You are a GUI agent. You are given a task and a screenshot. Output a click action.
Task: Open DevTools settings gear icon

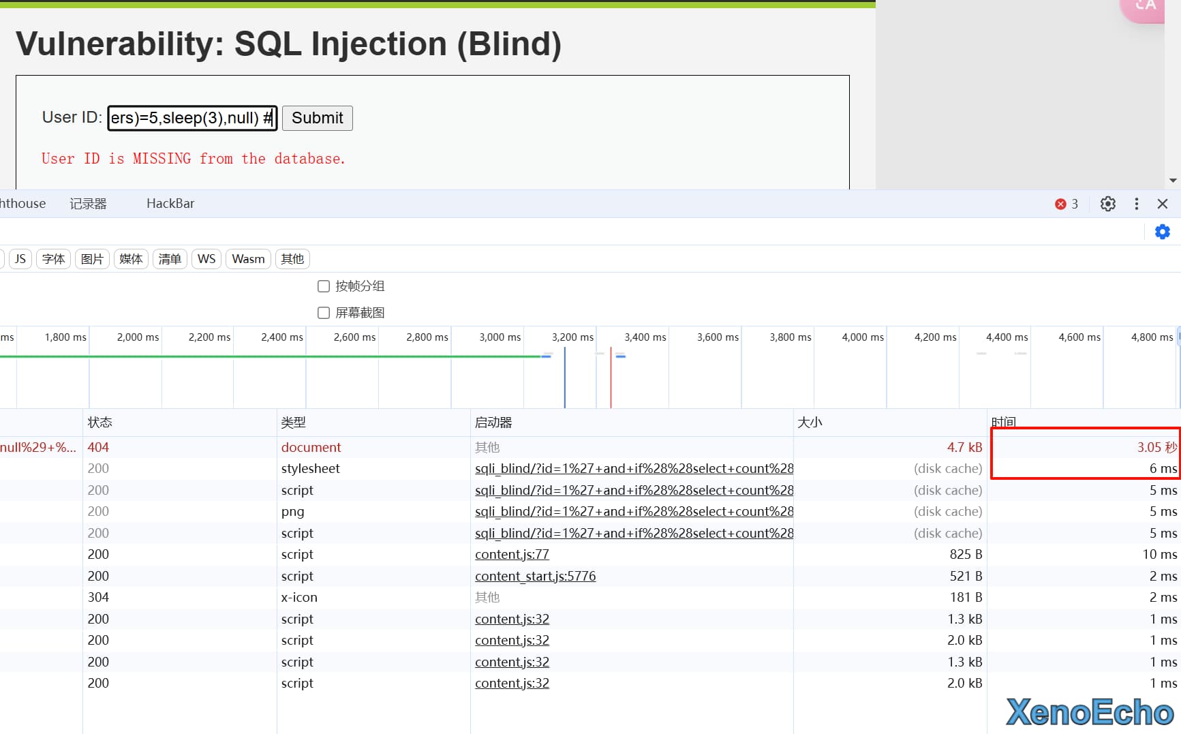click(1107, 204)
